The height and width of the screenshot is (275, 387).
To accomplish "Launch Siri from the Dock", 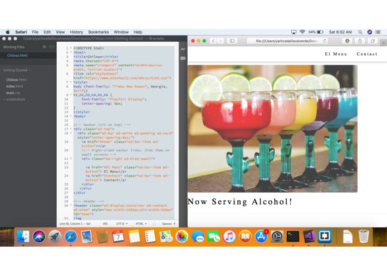I will coord(39,236).
